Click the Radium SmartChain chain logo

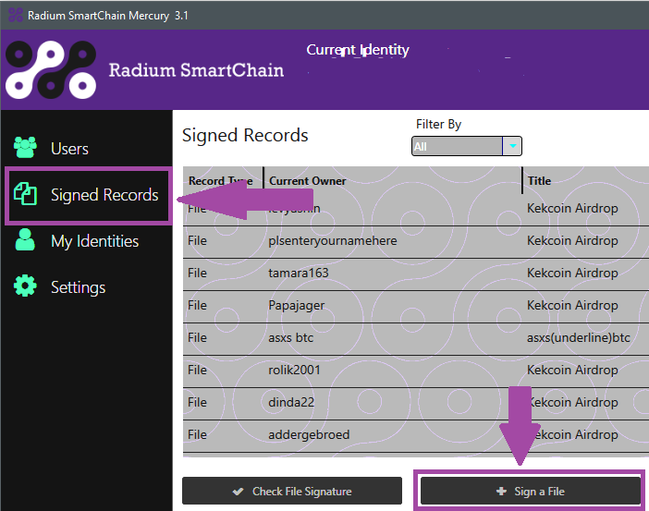(51, 69)
